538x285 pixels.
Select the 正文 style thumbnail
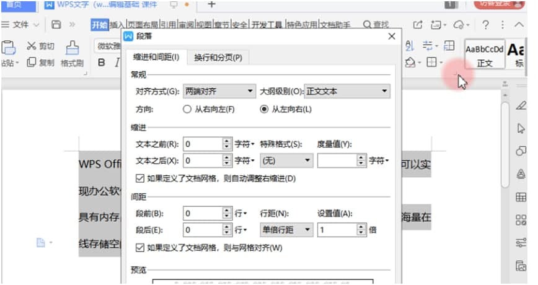click(485, 54)
